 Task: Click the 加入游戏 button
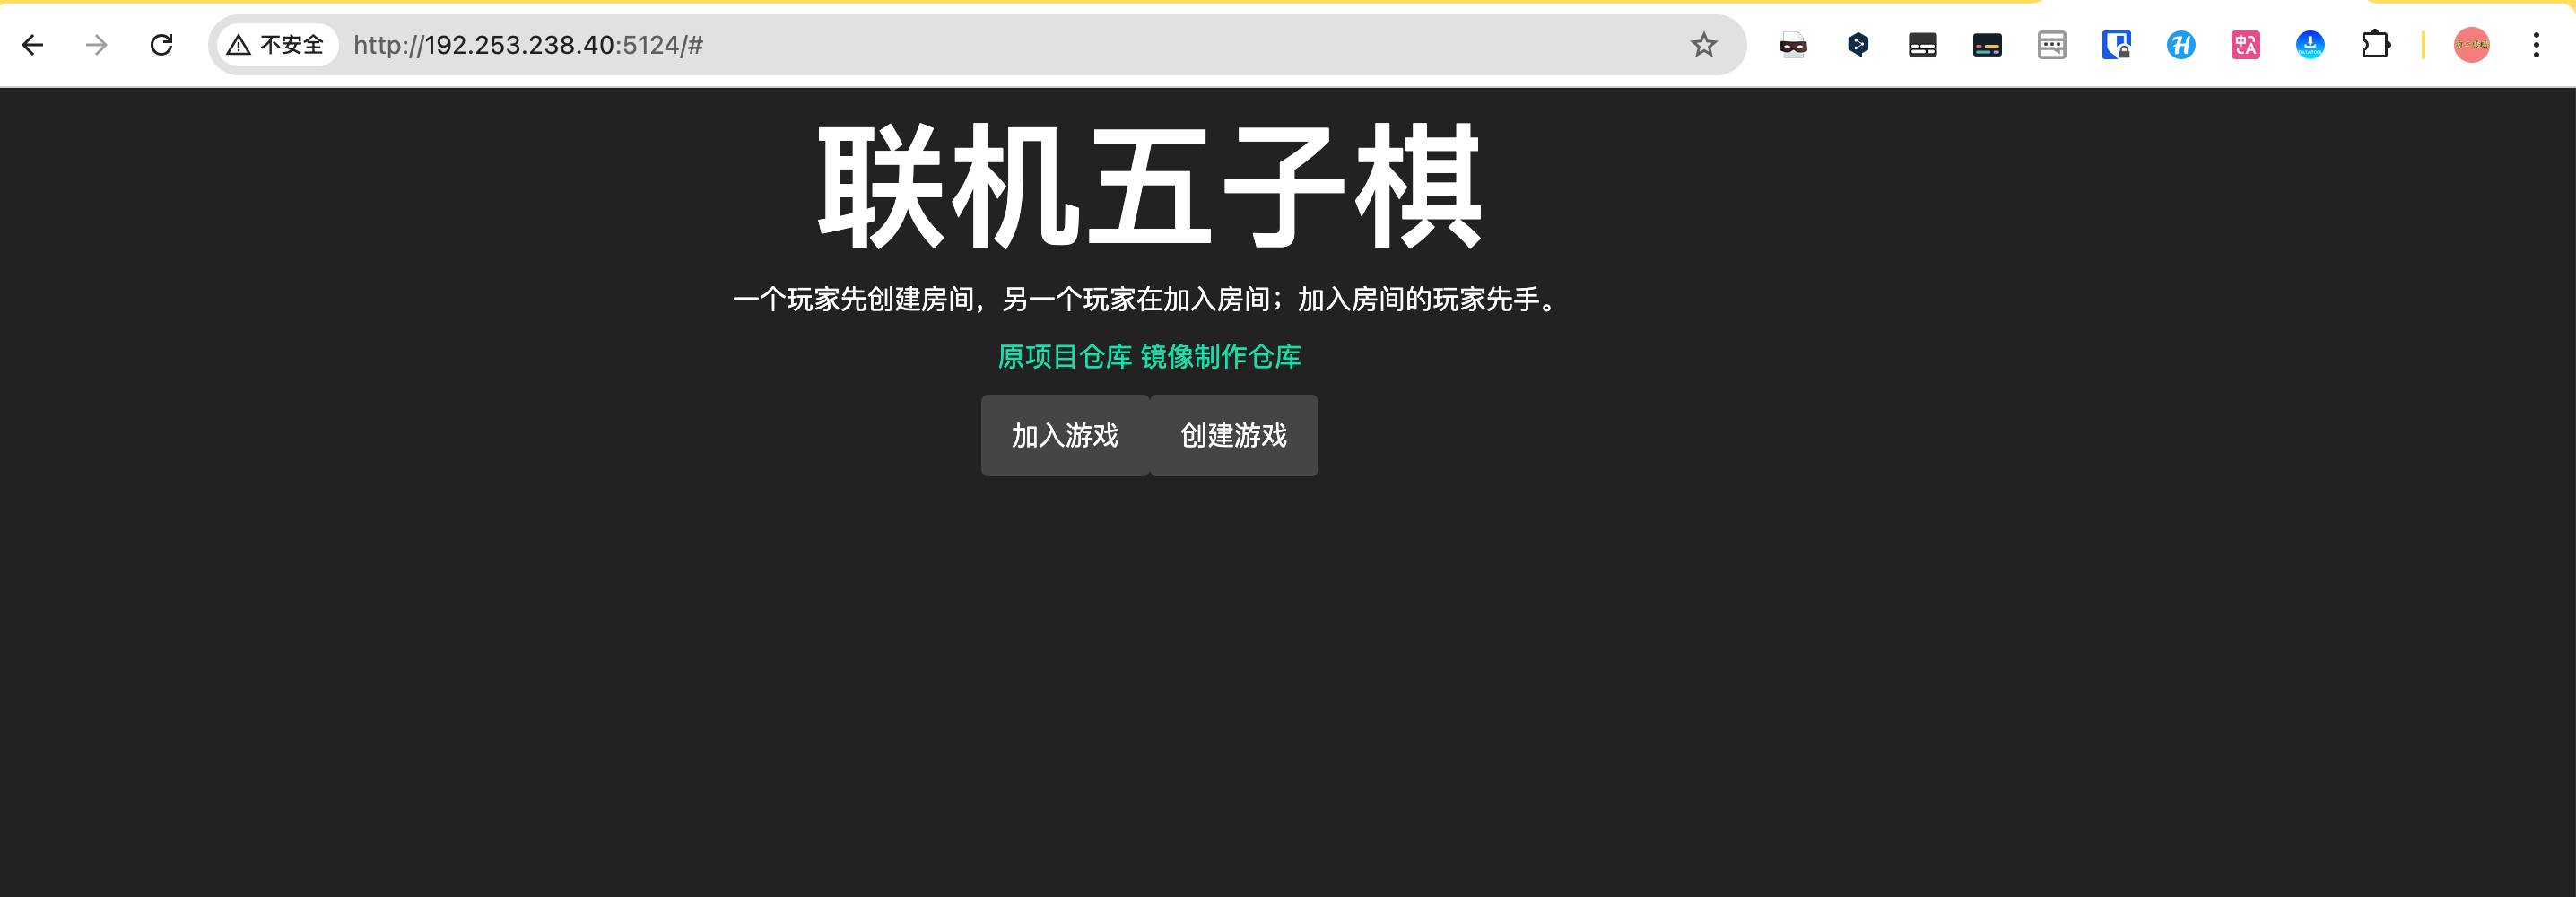[1064, 435]
